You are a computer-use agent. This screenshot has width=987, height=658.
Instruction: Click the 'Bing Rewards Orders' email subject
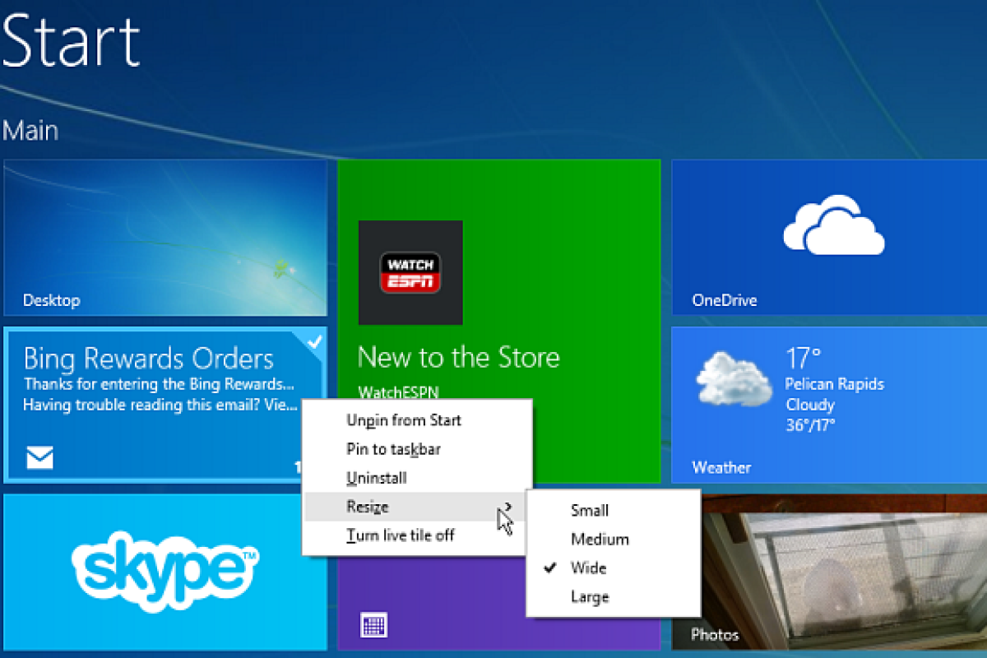point(149,359)
